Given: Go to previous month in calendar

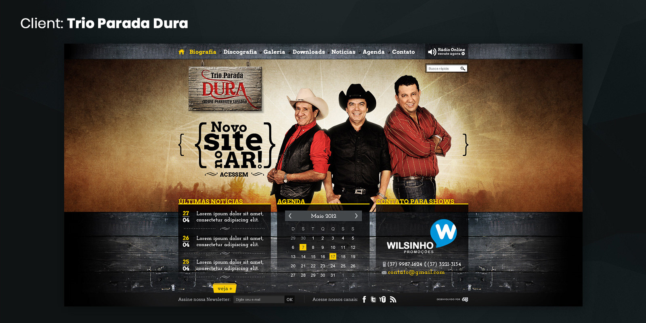Looking at the screenshot, I should tap(290, 216).
